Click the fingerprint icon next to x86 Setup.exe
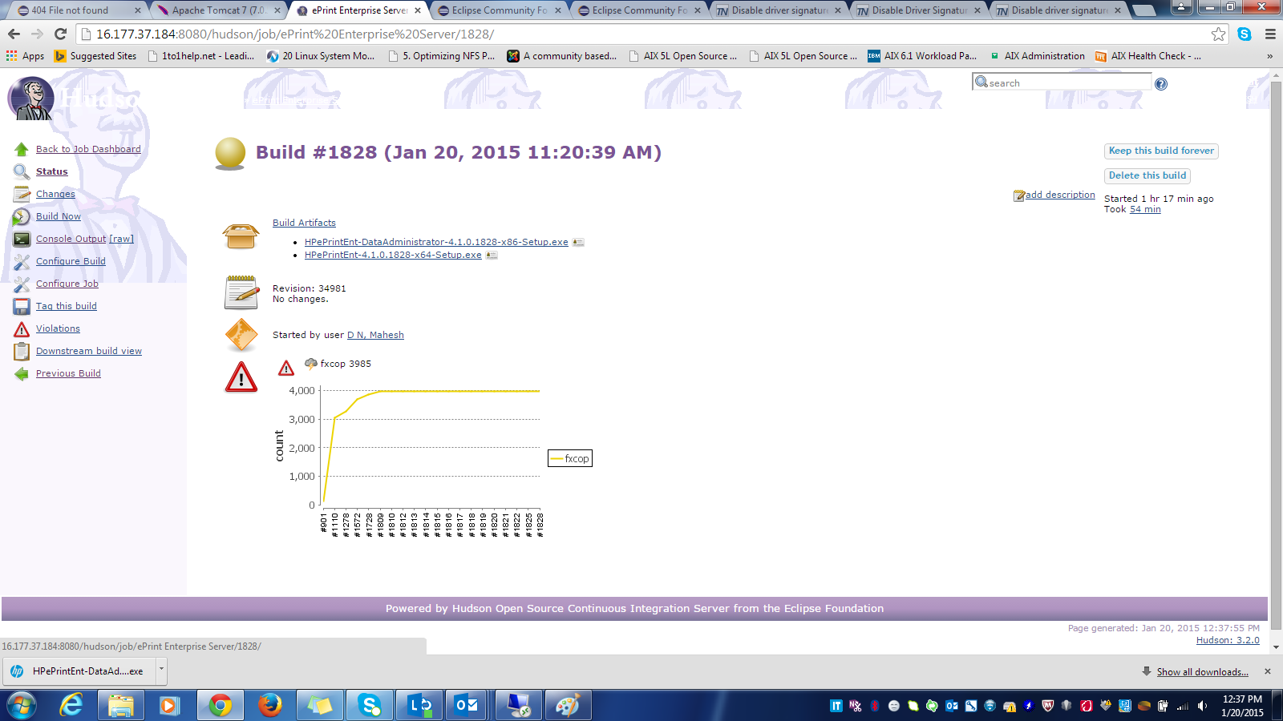 pos(578,242)
